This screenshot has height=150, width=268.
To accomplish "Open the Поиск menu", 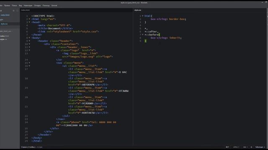I will click(x=14, y=5).
